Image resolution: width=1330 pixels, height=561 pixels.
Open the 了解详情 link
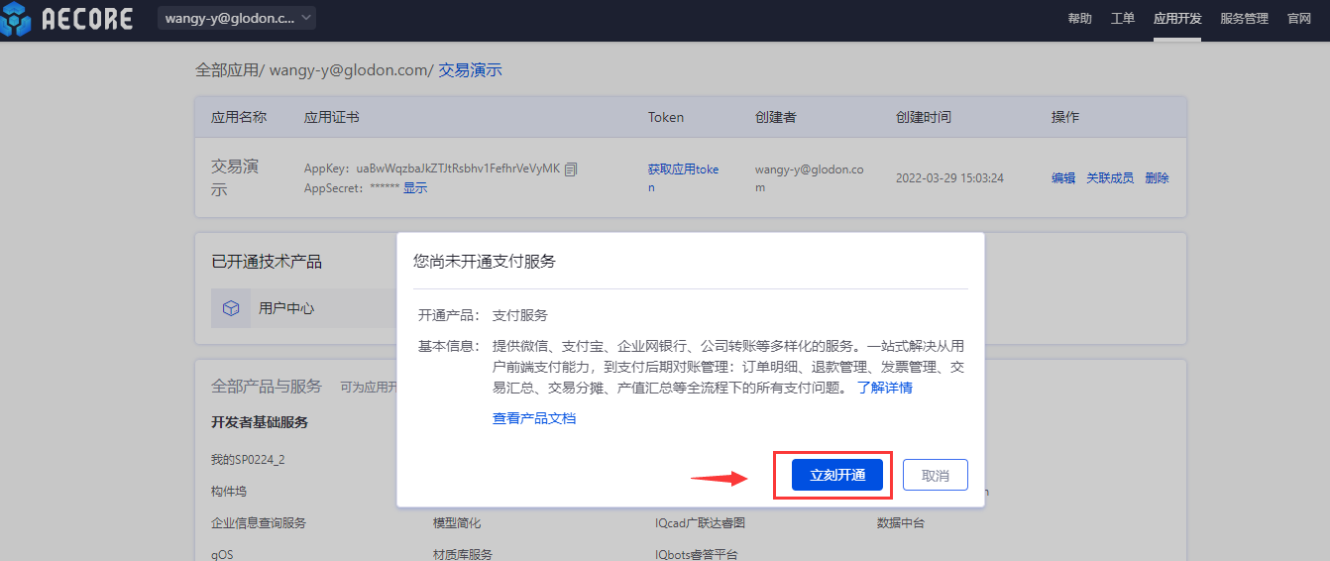coord(884,388)
